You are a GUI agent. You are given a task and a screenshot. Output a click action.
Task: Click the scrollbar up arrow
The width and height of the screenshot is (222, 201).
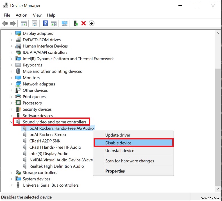click(x=218, y=33)
